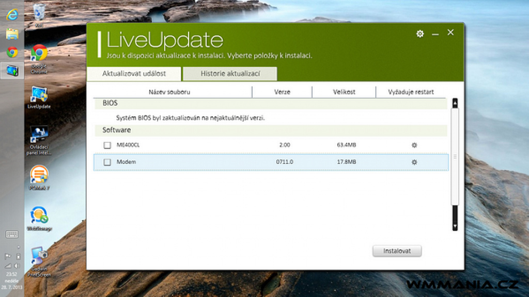Check the ME400CL update checkbox

(x=107, y=145)
